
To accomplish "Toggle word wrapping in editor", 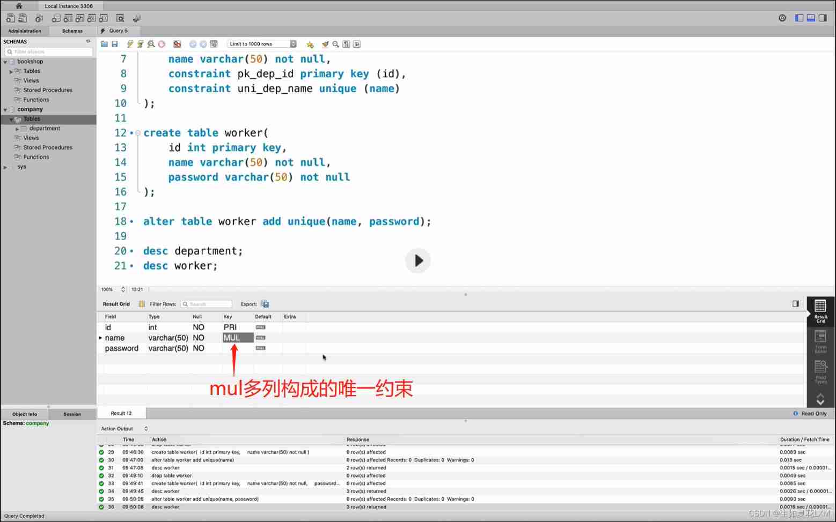I will [x=357, y=44].
